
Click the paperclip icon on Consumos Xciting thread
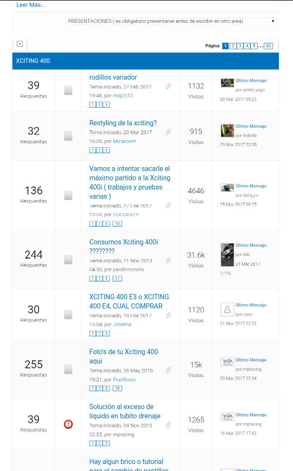tap(168, 260)
